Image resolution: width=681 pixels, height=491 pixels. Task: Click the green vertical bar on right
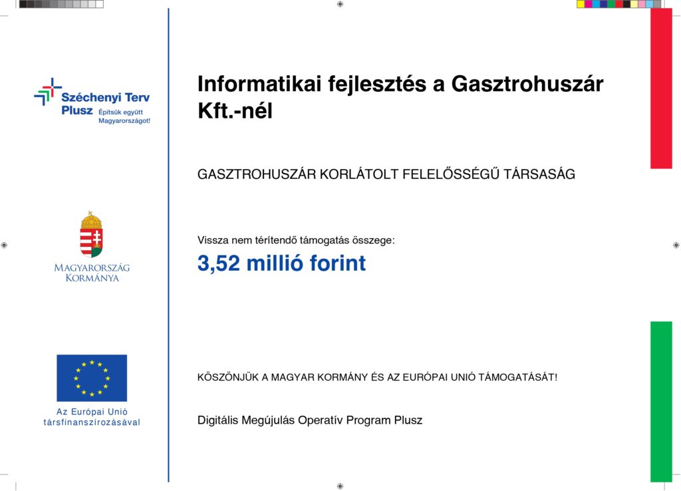coord(661,401)
